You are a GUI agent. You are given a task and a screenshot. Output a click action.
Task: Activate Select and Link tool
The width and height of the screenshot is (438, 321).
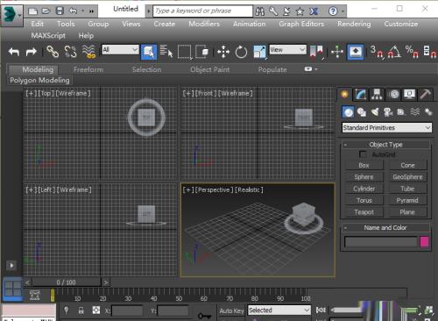(53, 52)
